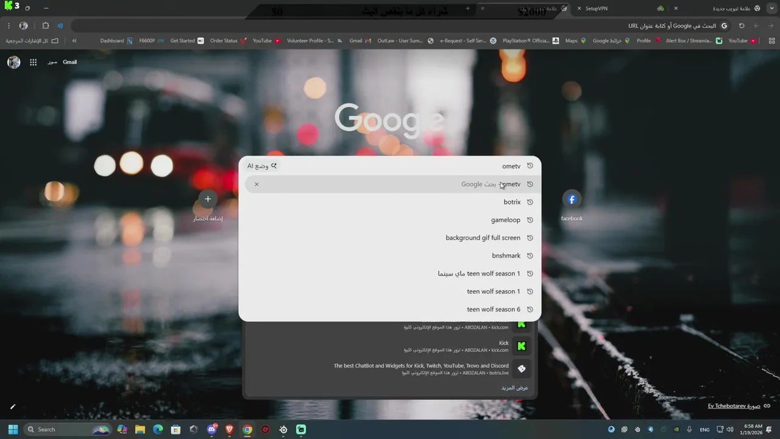Click the Chrome icon in taskbar
Screen dimensions: 780x439
[x=247, y=429]
